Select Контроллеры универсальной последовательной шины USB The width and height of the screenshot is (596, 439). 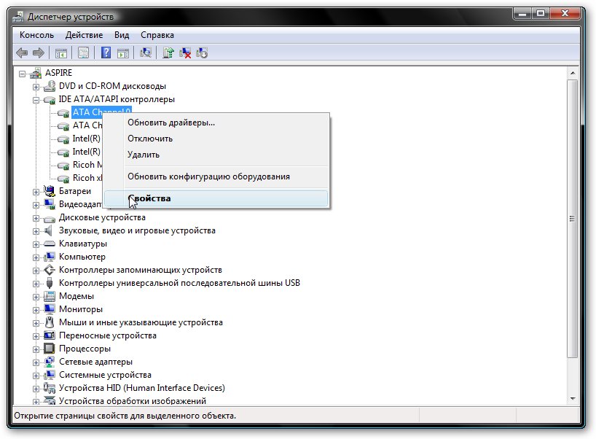coord(179,283)
